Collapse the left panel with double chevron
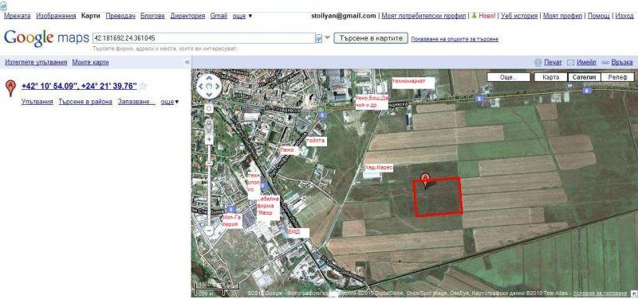This screenshot has height=299, width=638. point(187,62)
